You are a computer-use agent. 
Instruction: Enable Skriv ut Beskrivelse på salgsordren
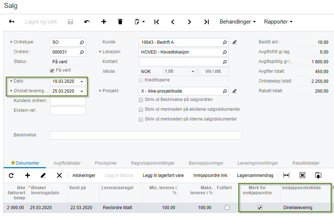[x=141, y=99]
